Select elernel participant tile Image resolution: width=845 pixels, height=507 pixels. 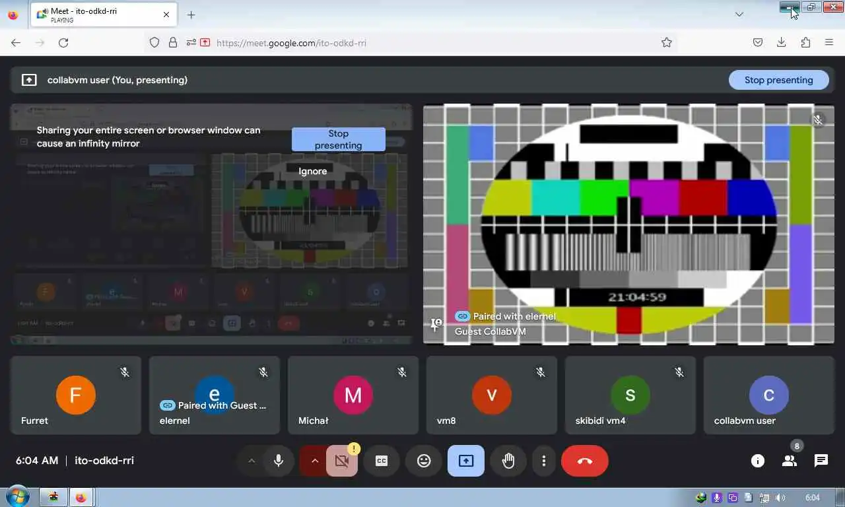tap(215, 395)
